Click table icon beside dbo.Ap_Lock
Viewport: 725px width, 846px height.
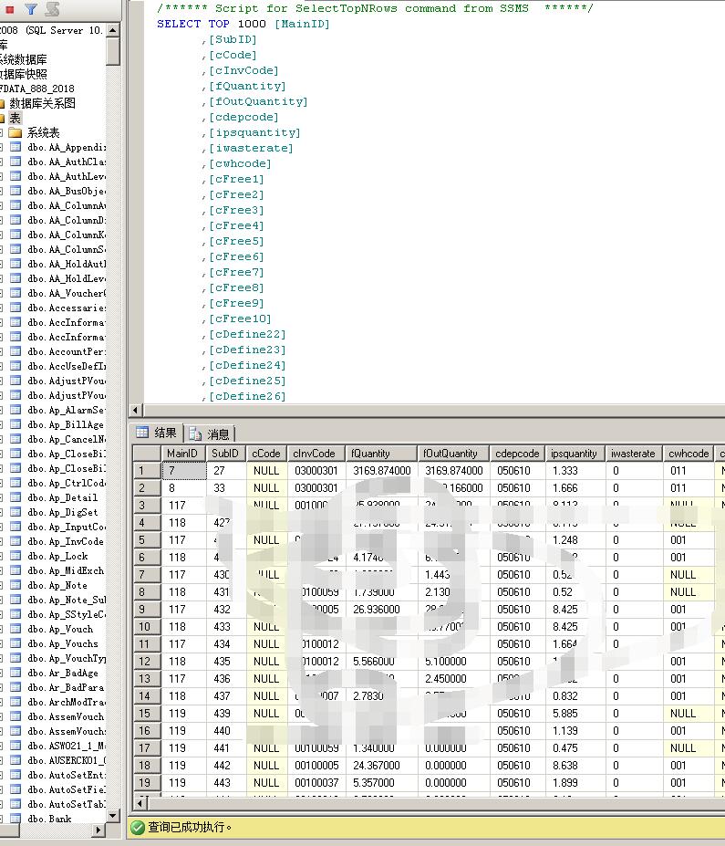click(16, 556)
